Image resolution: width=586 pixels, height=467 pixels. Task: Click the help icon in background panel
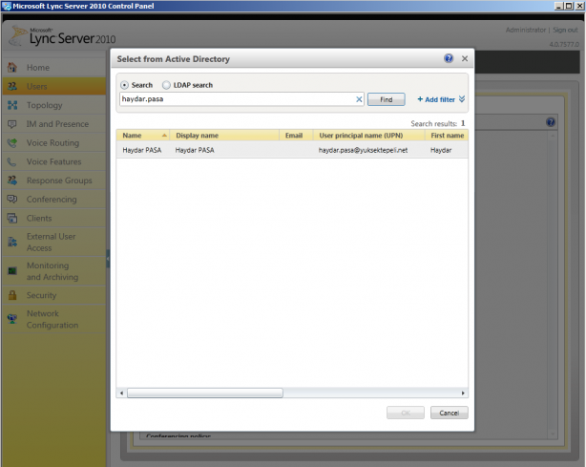coord(551,122)
